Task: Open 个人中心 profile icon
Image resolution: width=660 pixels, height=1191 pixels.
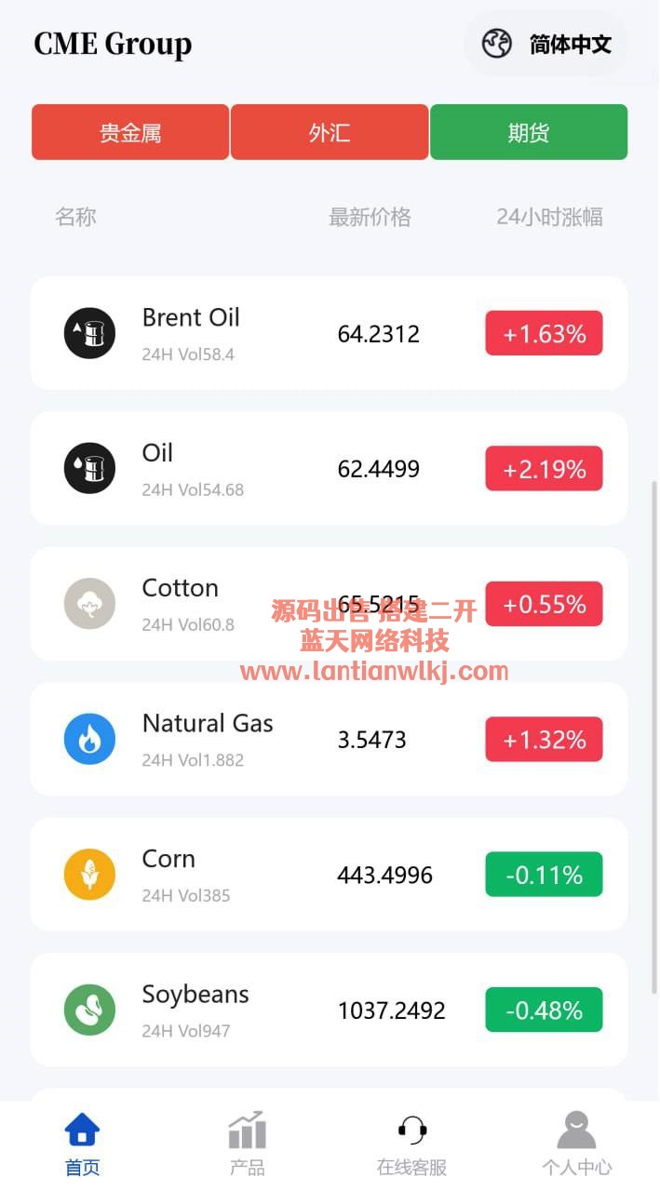Action: [576, 1131]
